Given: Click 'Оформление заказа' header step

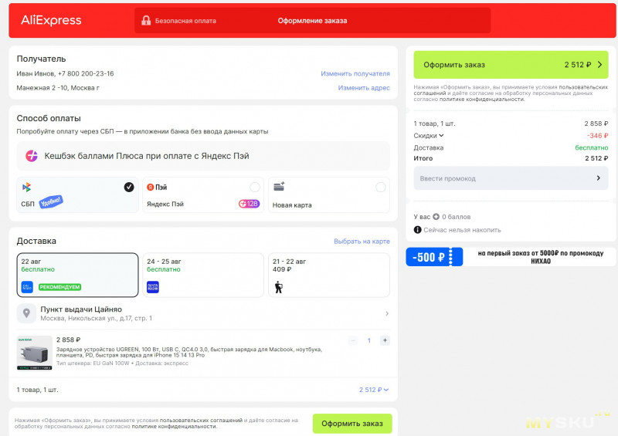Looking at the screenshot, I should pos(312,21).
